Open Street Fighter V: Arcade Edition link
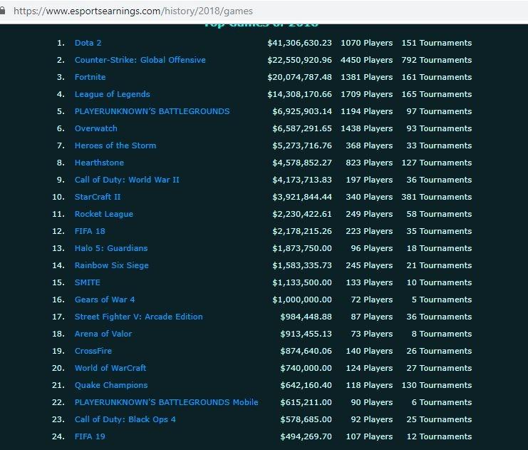 pos(139,317)
